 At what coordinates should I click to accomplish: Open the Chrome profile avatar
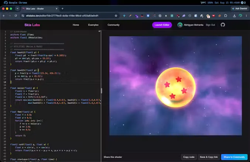(x=240, y=15)
